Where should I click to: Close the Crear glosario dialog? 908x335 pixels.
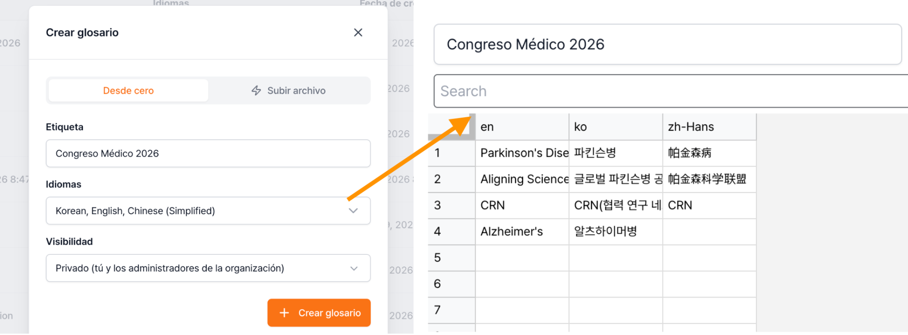358,32
